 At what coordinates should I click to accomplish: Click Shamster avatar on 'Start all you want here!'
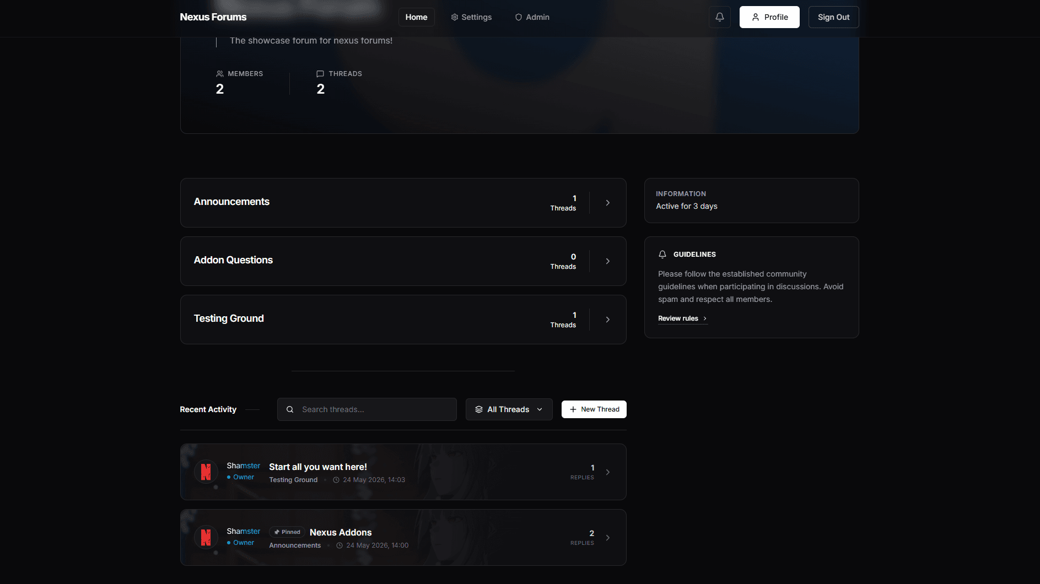pyautogui.click(x=206, y=472)
